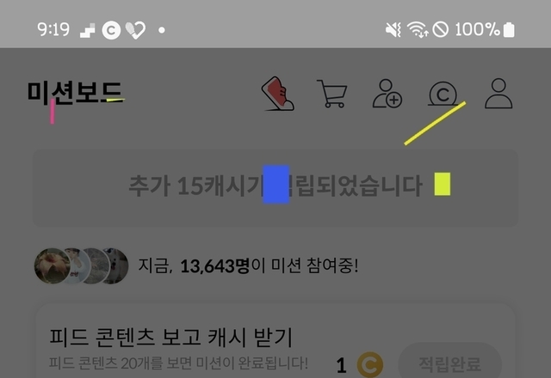Click the third participant avatar thumbnail
551x378 pixels.
95,265
